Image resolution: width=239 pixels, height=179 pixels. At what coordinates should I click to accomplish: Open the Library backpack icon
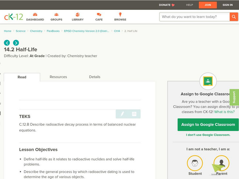tap(78, 15)
